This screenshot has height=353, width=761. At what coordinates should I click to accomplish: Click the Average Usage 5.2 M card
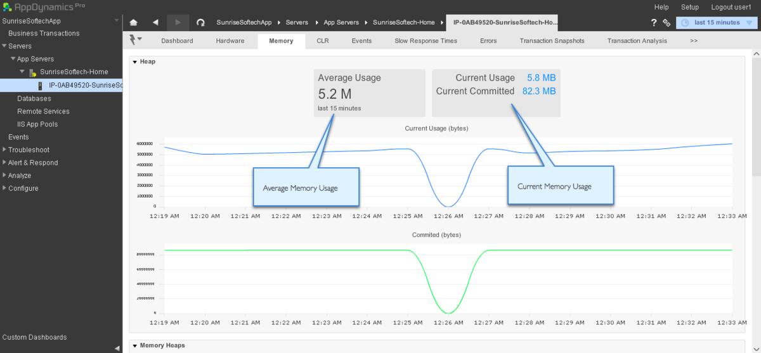coord(369,93)
